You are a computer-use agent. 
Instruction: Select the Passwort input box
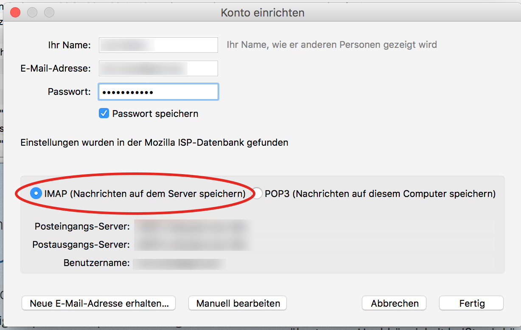[158, 92]
